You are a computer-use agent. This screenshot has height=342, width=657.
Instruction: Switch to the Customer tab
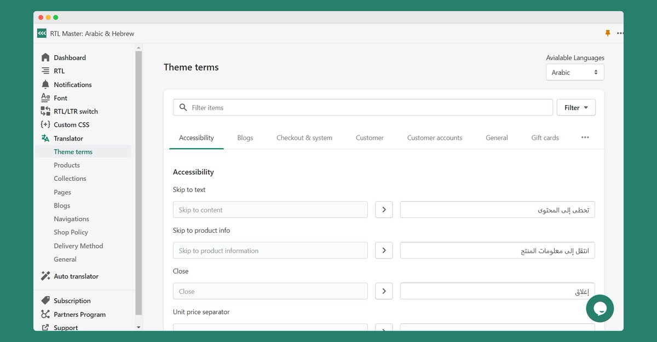coord(370,138)
